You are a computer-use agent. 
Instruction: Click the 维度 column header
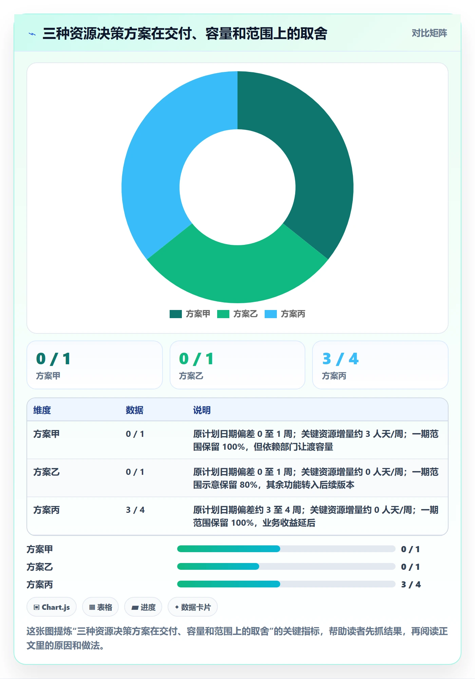point(42,410)
